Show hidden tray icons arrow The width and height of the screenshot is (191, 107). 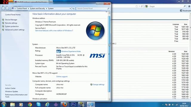[x=163, y=105]
